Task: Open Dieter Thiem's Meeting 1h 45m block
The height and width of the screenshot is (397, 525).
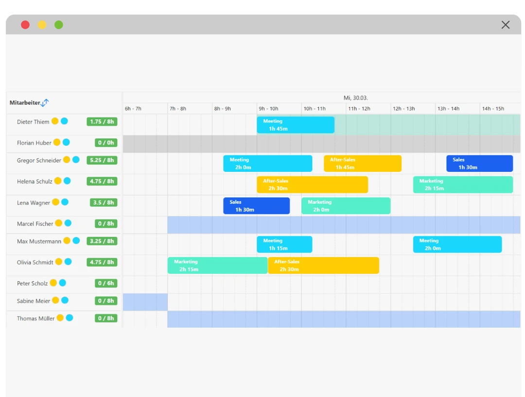Action: (x=296, y=125)
